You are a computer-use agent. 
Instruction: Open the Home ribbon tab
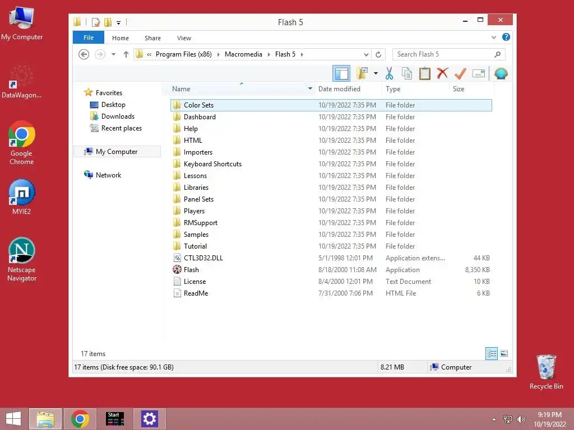click(x=121, y=38)
